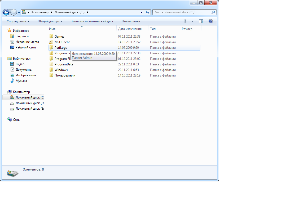Open view options dropdown arrow
The image size is (308, 206).
click(x=192, y=21)
